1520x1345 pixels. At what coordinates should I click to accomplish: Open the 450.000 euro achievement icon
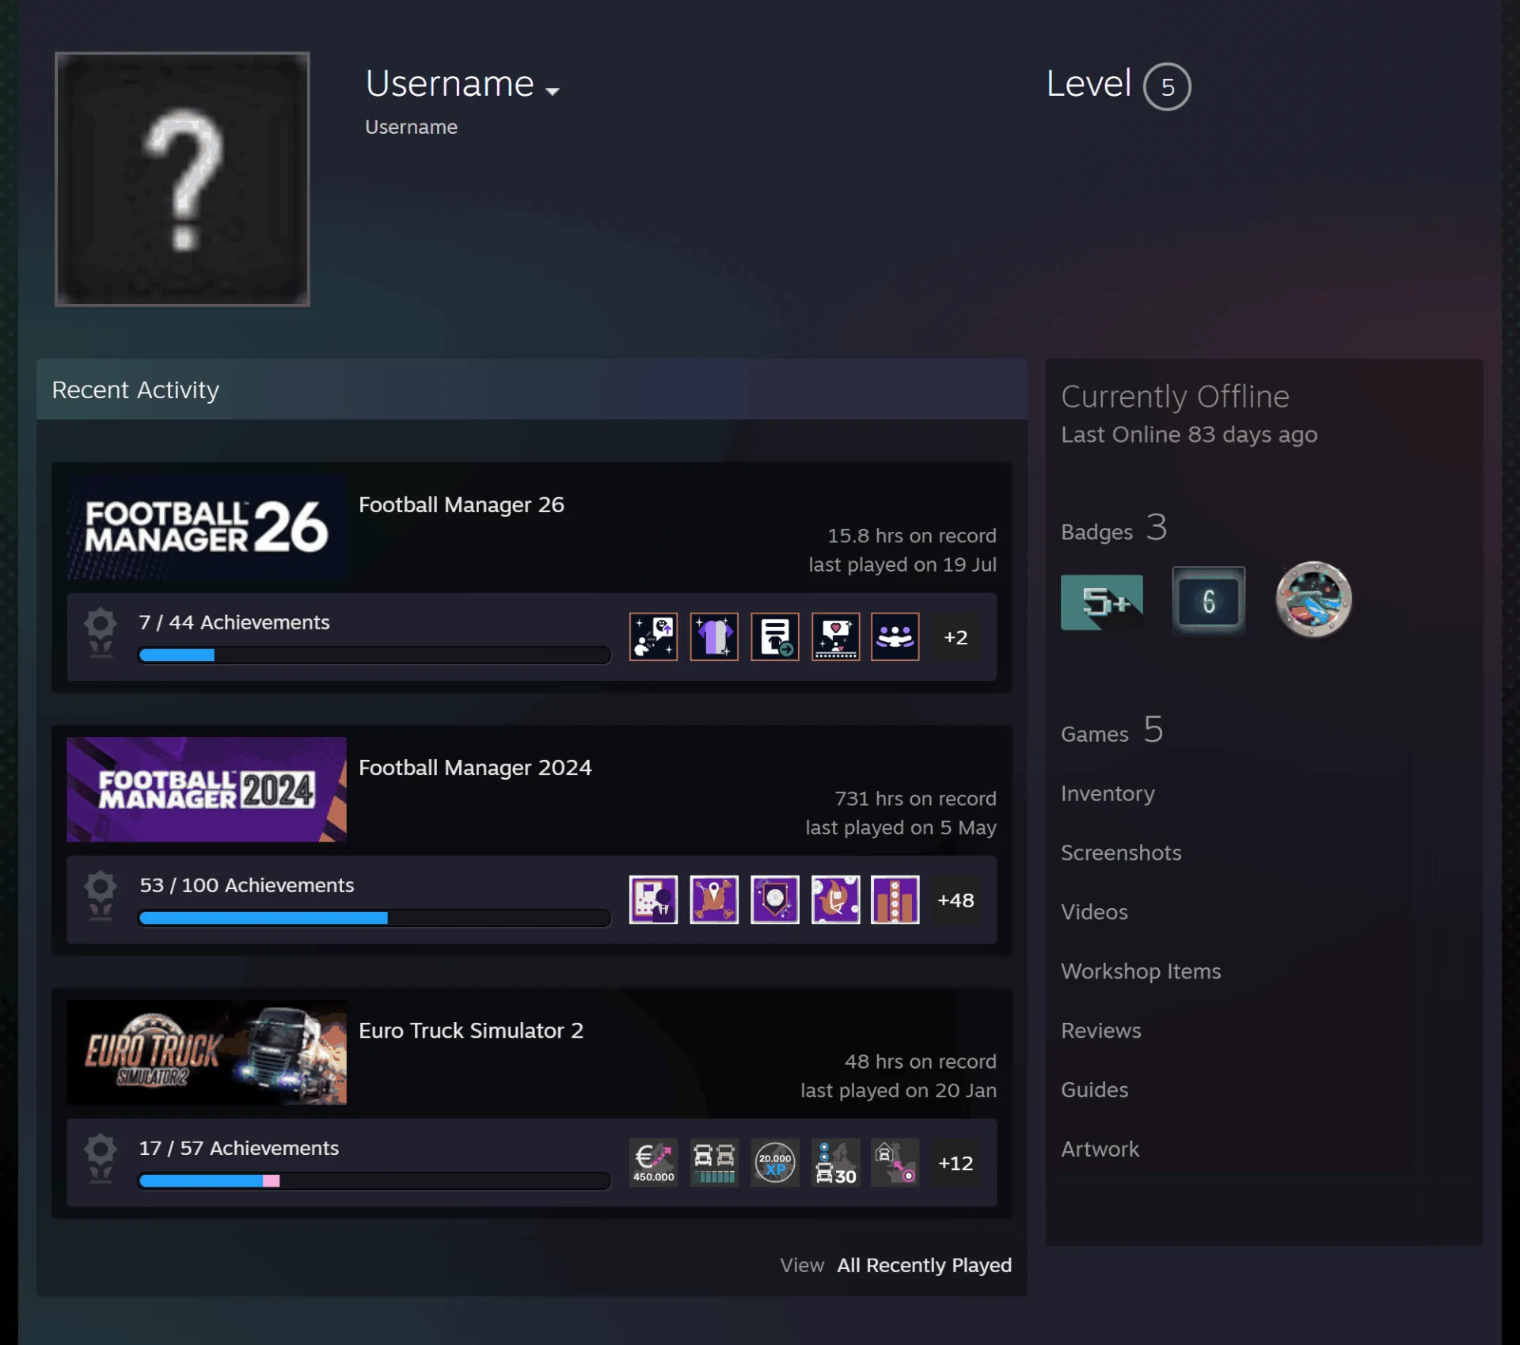[x=653, y=1162]
